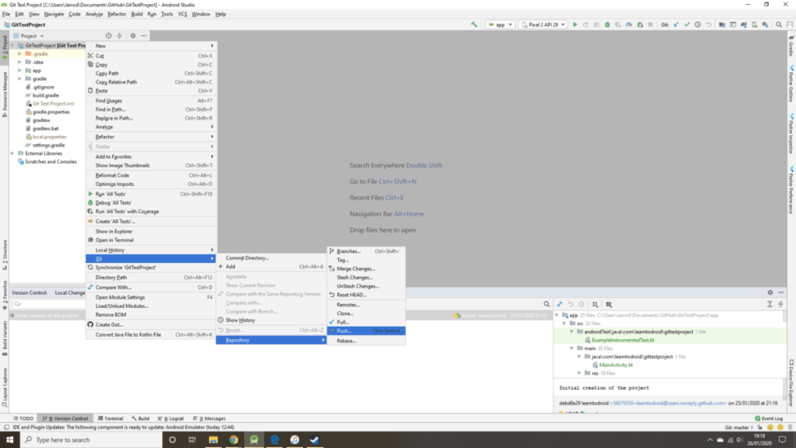The image size is (796, 448).
Task: Click the green Run app play icon
Action: tap(575, 25)
